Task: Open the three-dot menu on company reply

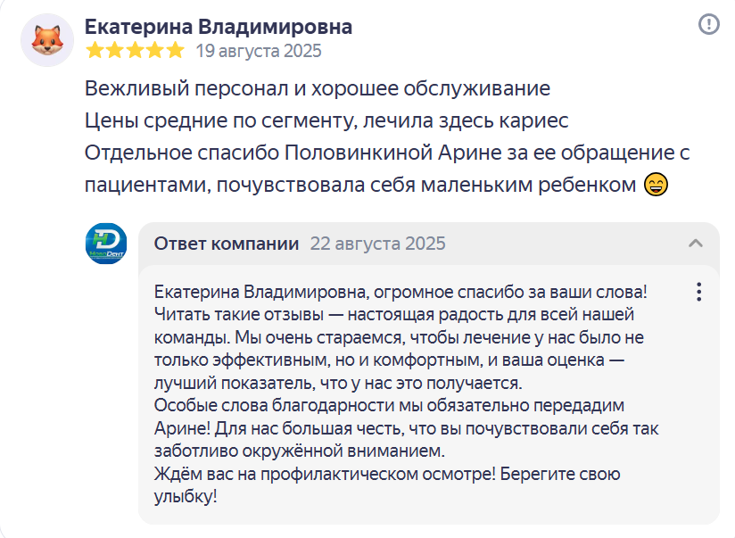Action: point(699,292)
